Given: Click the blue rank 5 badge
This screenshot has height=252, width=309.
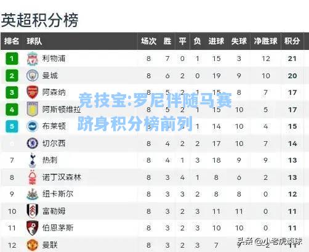Looking at the screenshot, I should click(12, 126).
